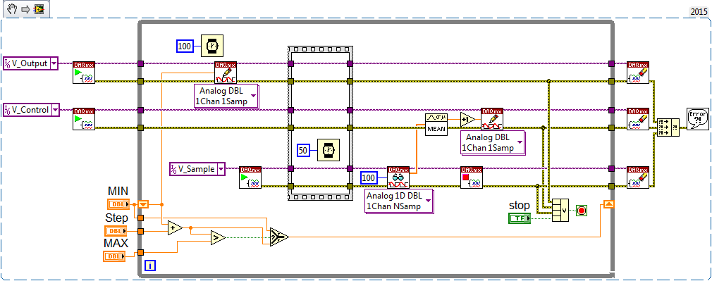
Task: Click the VI snippet icon in top tab
Action: tap(39, 8)
